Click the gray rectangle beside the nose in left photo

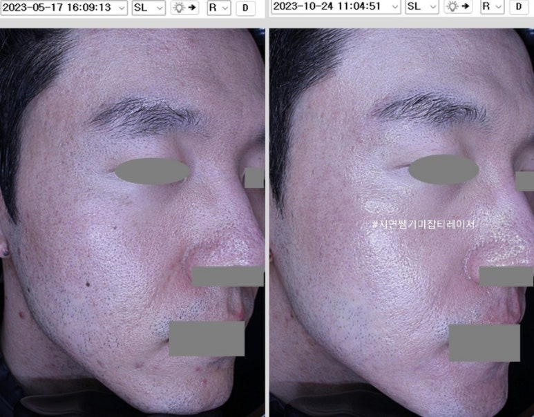227,276
